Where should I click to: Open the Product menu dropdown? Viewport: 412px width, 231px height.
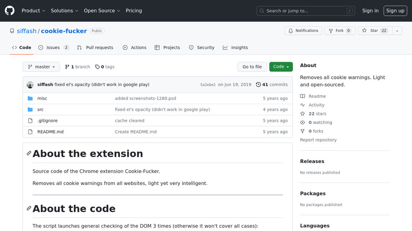click(x=33, y=11)
